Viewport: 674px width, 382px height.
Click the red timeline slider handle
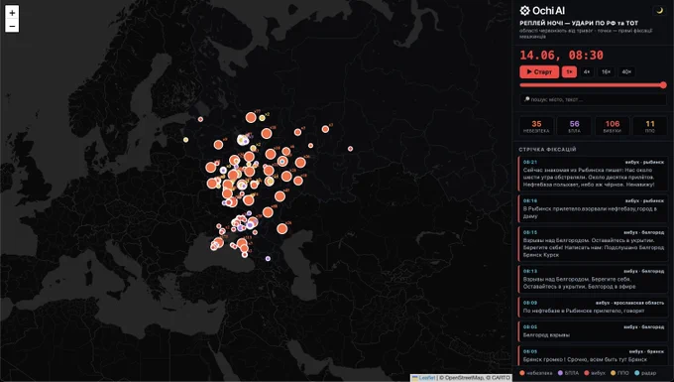[x=663, y=85]
